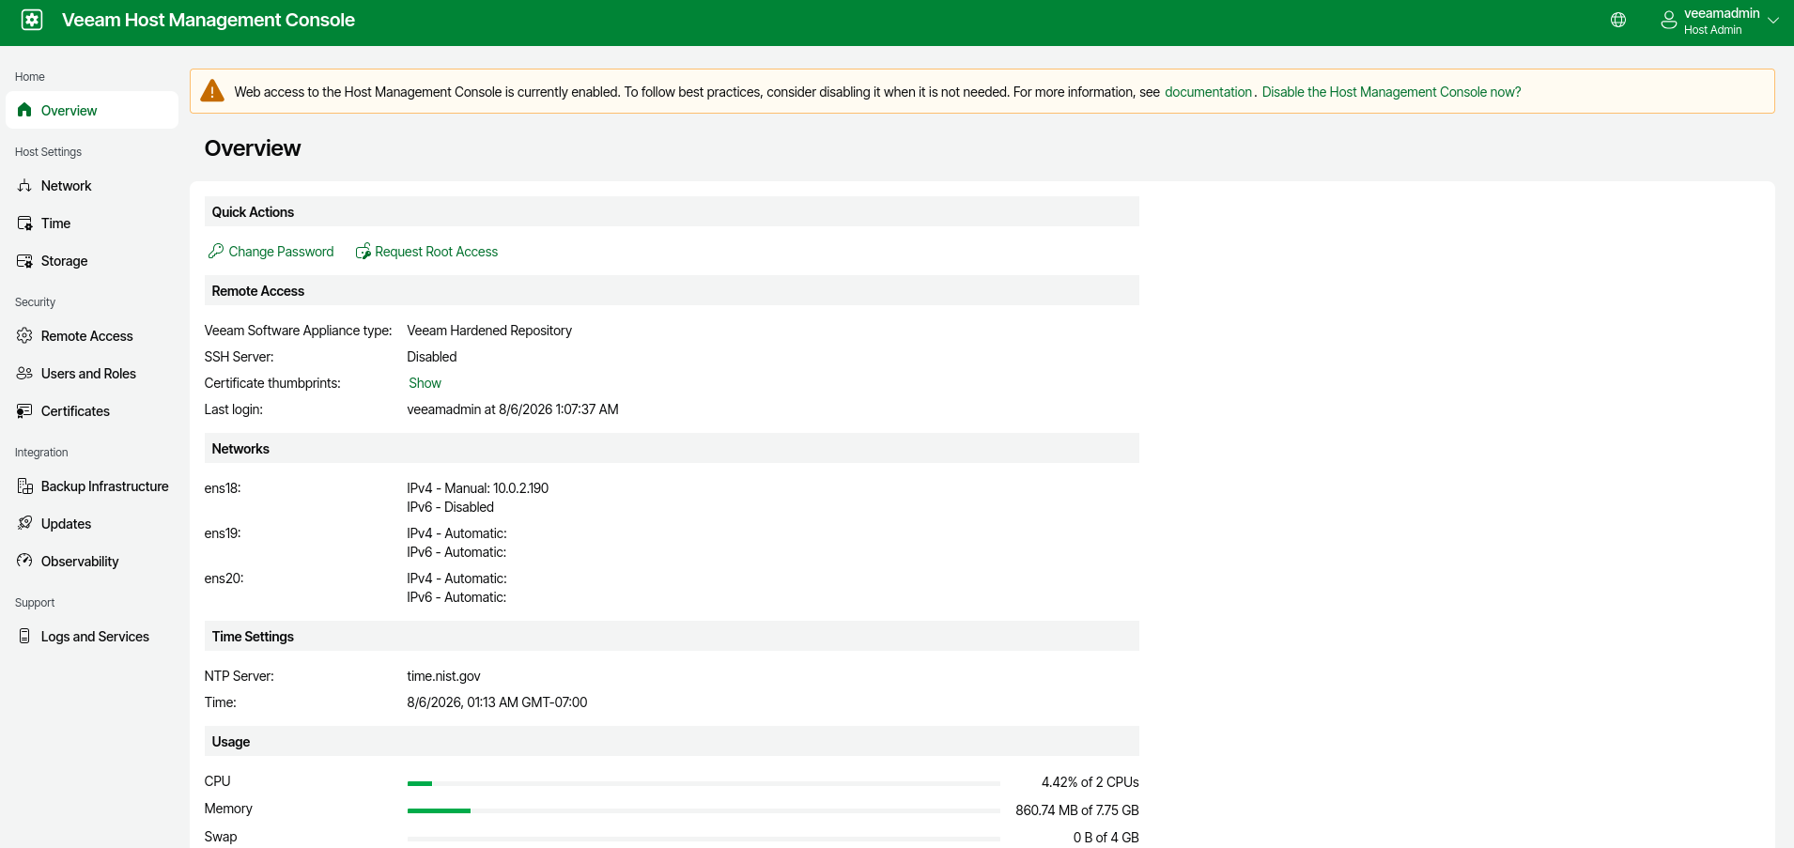Open the Overview menu item
Viewport: 1794px width, 848px height.
(92, 110)
